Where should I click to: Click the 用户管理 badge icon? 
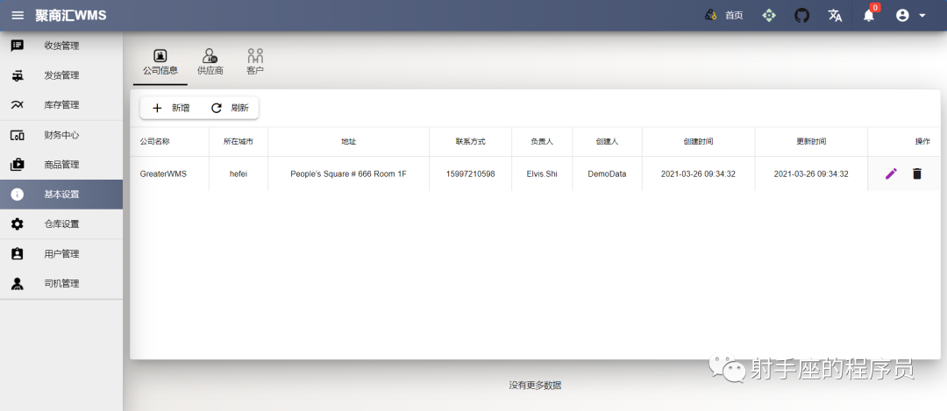[x=18, y=254]
